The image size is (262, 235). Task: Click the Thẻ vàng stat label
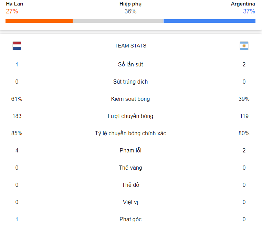[x=130, y=168]
